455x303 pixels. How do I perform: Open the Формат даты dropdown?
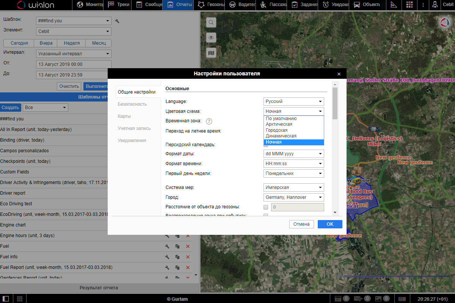294,154
